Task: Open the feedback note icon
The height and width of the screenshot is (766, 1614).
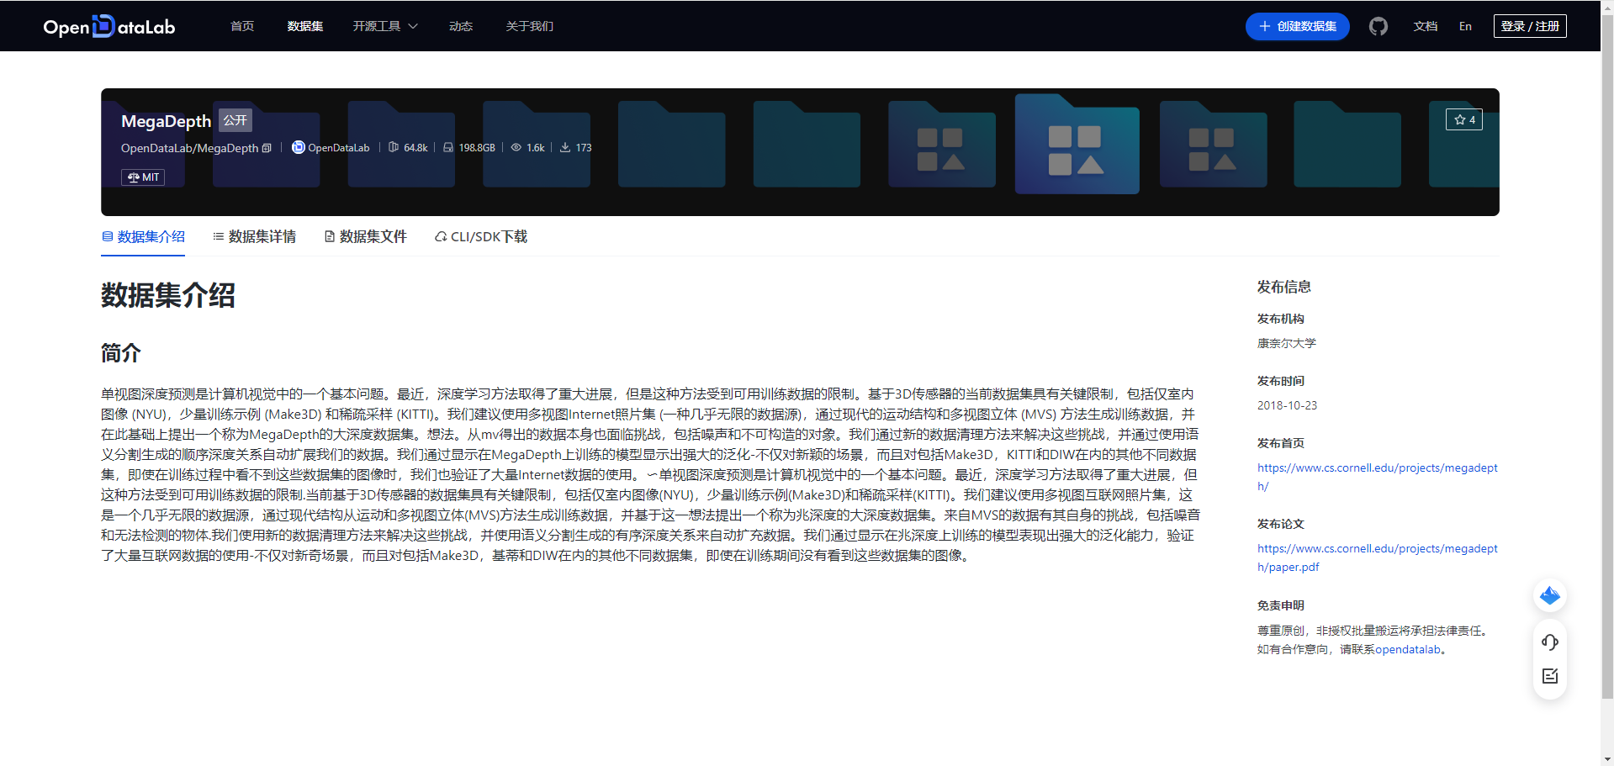Action: (x=1549, y=676)
